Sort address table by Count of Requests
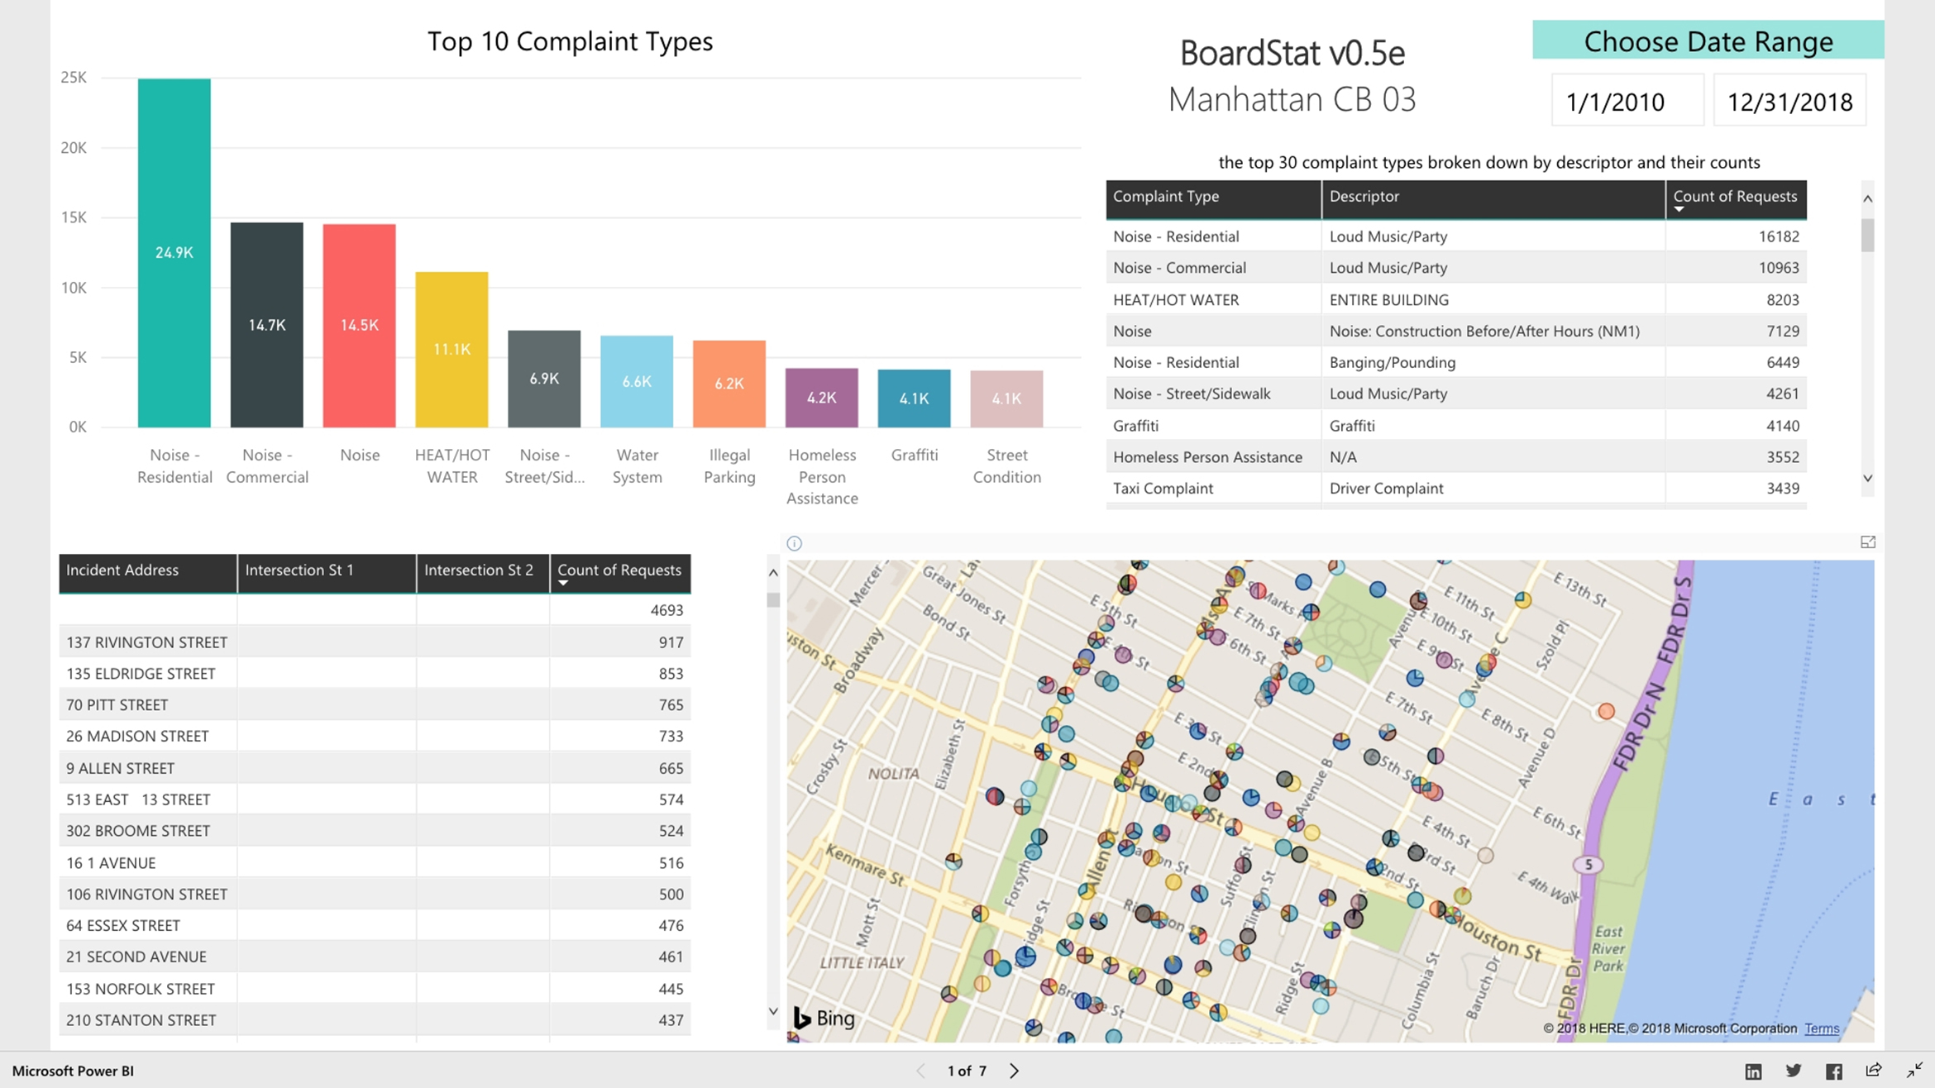Viewport: 1935px width, 1088px height. [620, 573]
